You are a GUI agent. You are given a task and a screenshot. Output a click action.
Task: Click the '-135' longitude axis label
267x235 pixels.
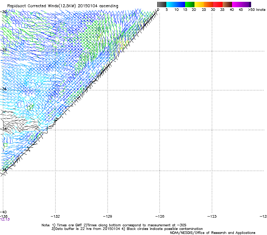(x=4, y=217)
